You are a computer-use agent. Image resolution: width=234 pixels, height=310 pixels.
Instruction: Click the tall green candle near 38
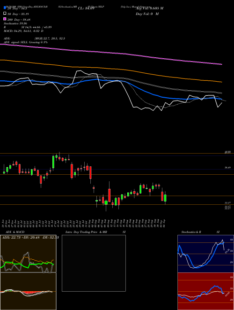coord(53,162)
